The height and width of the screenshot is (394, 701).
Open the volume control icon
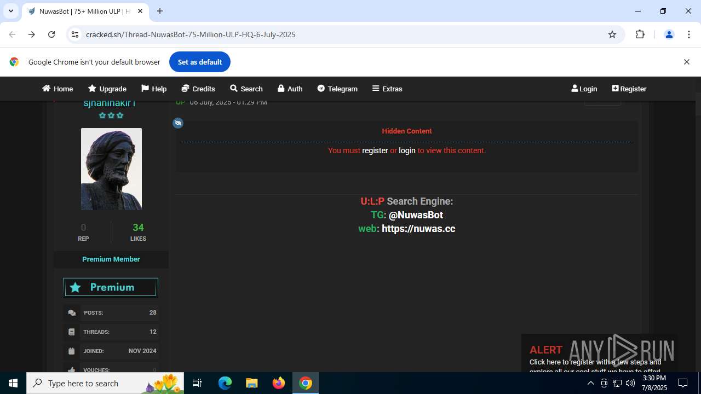coord(630,383)
